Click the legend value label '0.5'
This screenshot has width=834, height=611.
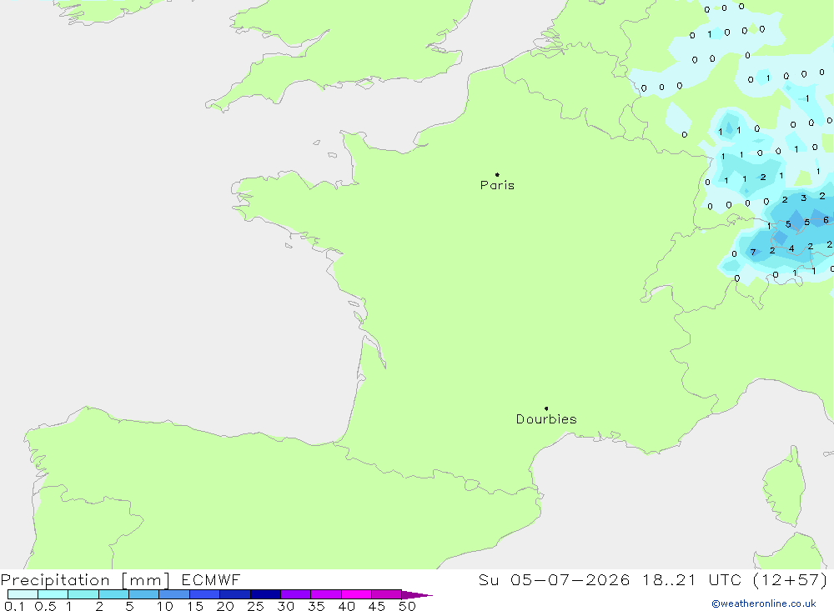45,606
